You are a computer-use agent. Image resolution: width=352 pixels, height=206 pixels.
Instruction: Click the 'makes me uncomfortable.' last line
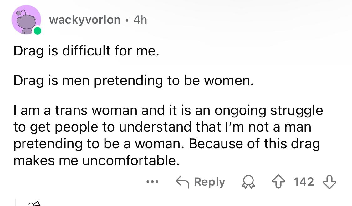(97, 160)
